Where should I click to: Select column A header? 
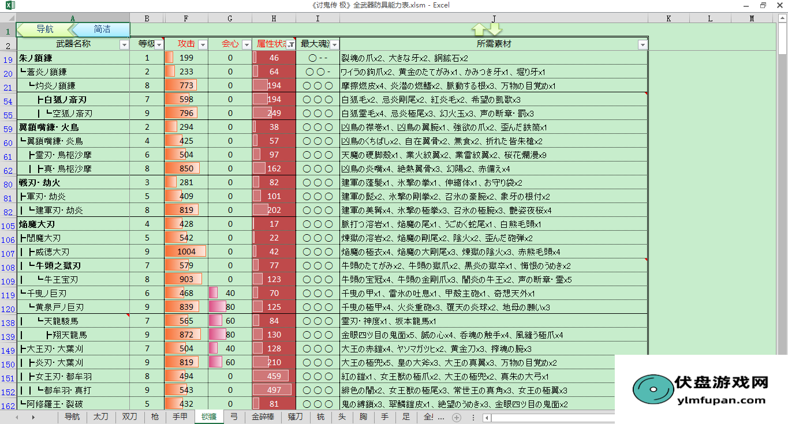pos(73,18)
